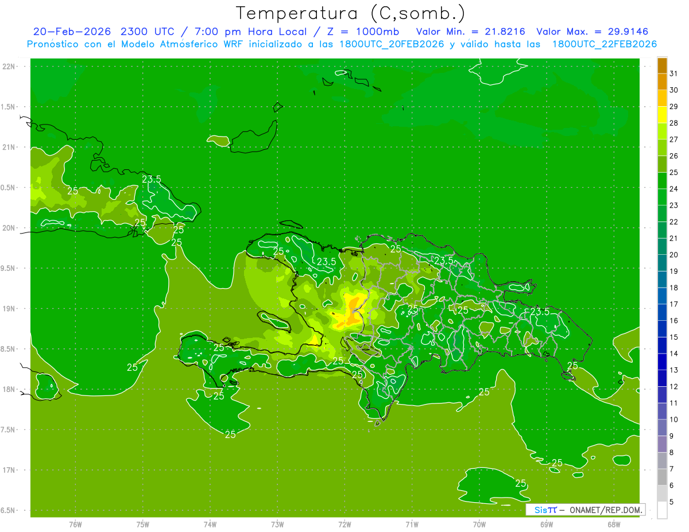Pick legend color band between 27 and 28
The width and height of the screenshot is (689, 532).
(662, 131)
